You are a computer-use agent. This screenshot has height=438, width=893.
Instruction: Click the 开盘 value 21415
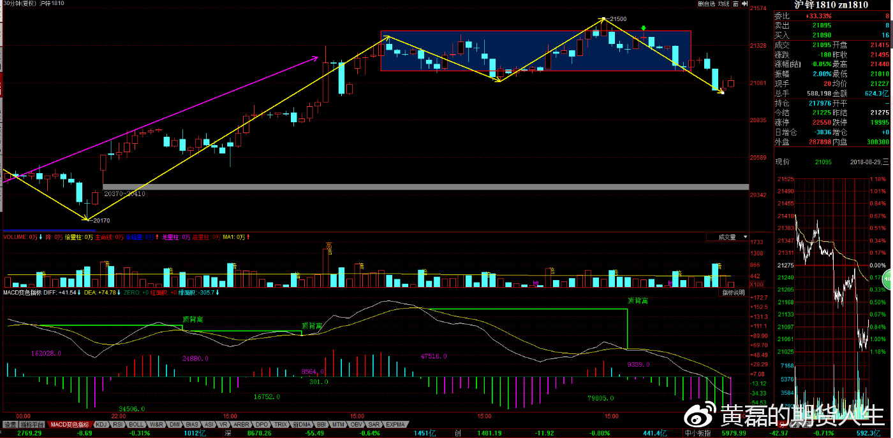click(879, 45)
